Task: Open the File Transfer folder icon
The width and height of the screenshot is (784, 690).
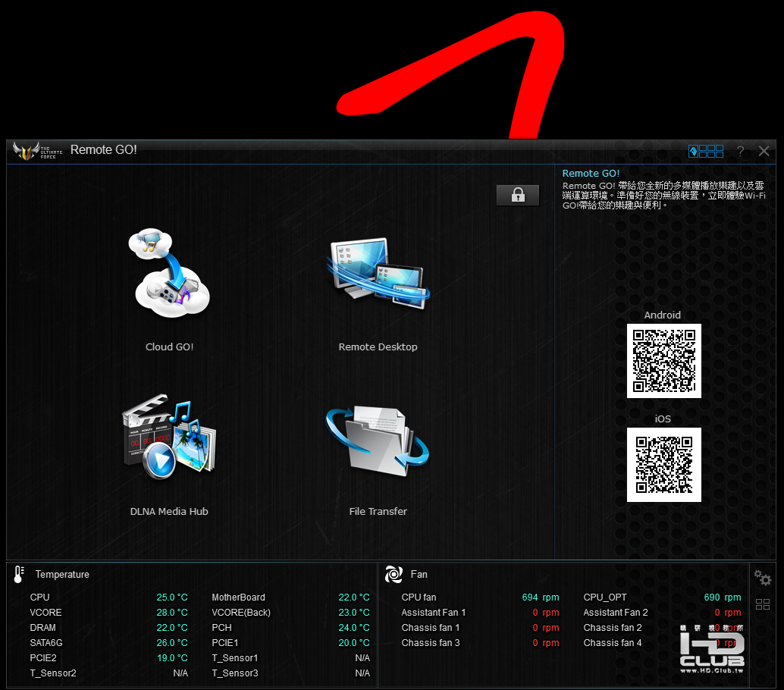Action: pyautogui.click(x=378, y=440)
